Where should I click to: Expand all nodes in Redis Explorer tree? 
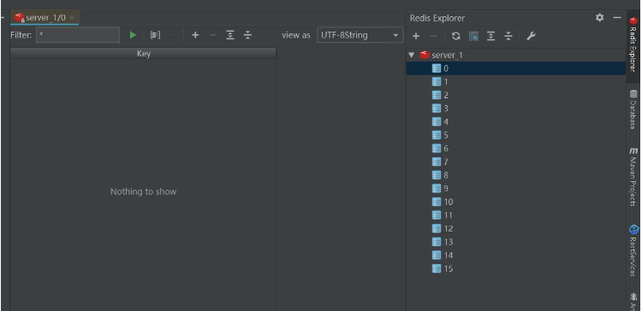pyautogui.click(x=491, y=36)
